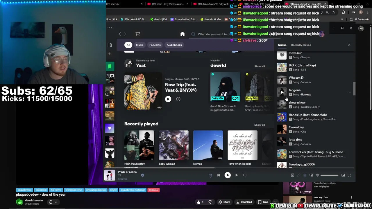
Task: Open Your Library icon in the sidebar
Action: (110, 45)
